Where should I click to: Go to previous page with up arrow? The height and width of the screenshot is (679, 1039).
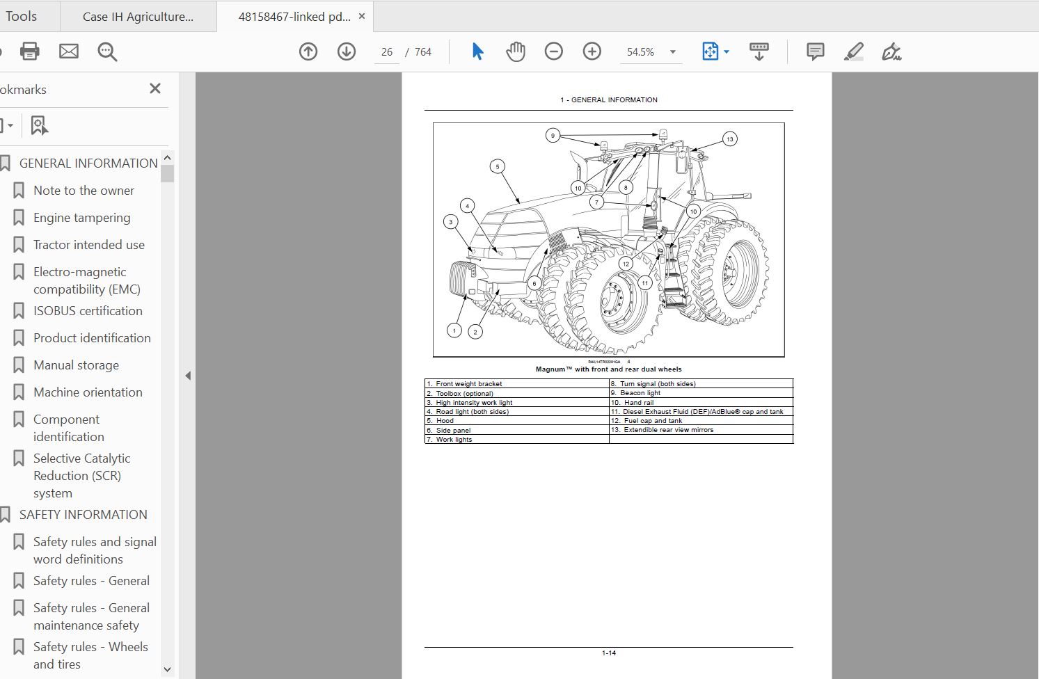tap(308, 51)
